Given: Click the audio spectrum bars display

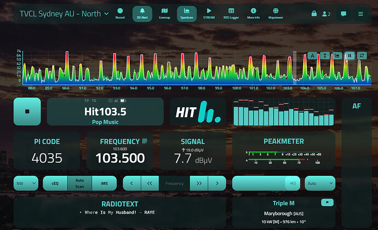Looking at the screenshot, I should [284, 112].
